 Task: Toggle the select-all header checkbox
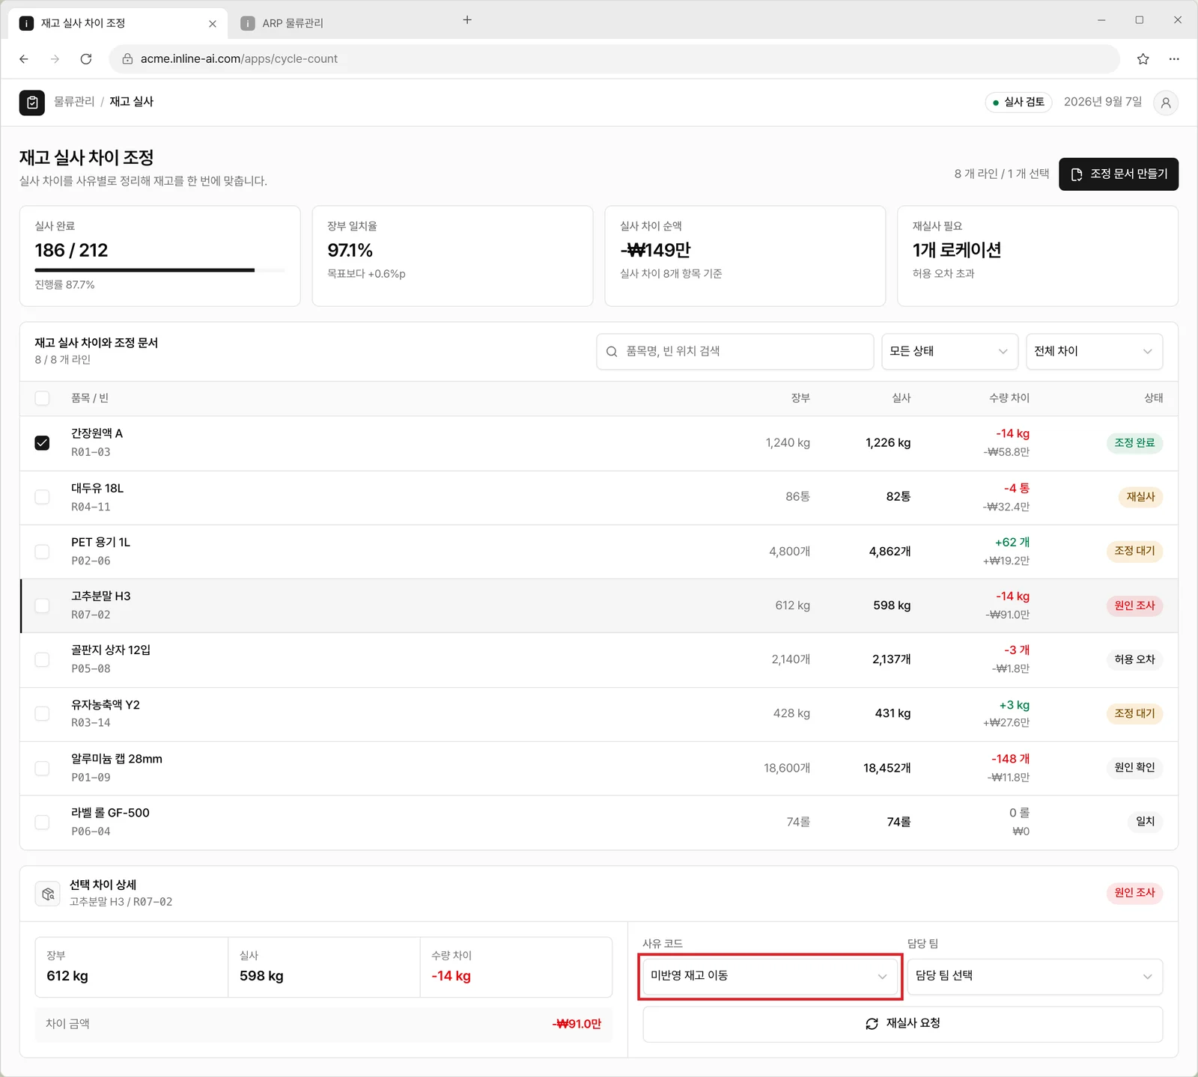tap(42, 398)
